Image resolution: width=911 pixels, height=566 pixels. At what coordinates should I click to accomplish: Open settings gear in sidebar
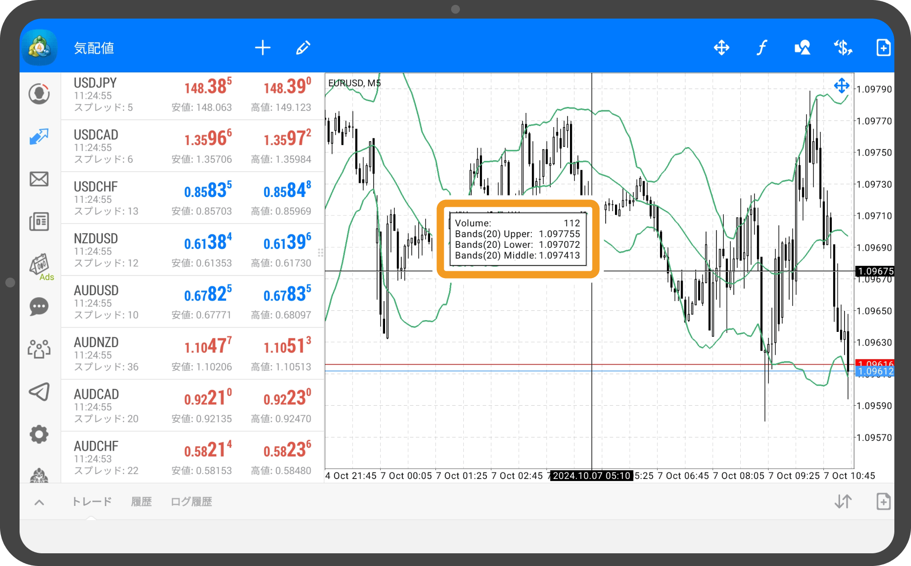(x=39, y=434)
